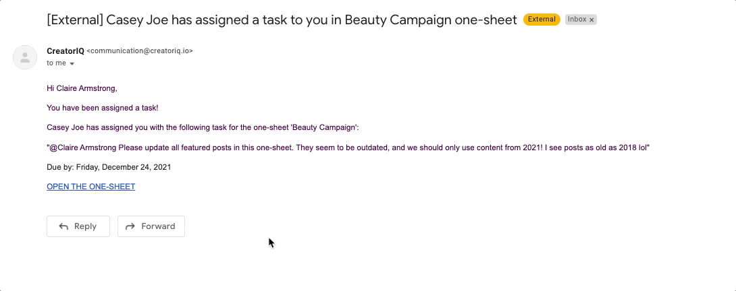Select the grey Inbox label text
The height and width of the screenshot is (291, 736).
[577, 20]
